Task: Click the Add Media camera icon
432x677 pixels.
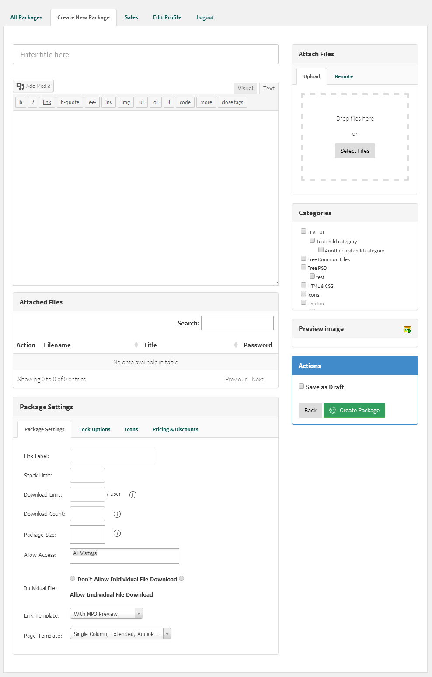Action: point(20,86)
